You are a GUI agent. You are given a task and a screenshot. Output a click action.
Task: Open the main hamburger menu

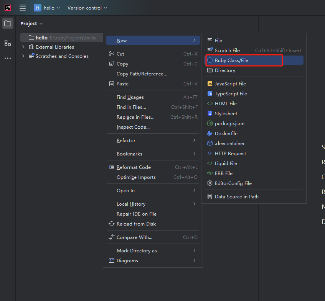tap(23, 8)
